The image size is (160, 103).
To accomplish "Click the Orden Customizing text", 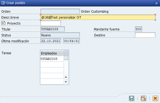I will (x=95, y=12).
